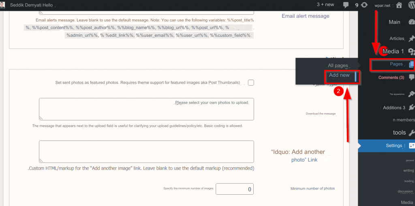
Task: Click the Download the message label
Action: [321, 114]
